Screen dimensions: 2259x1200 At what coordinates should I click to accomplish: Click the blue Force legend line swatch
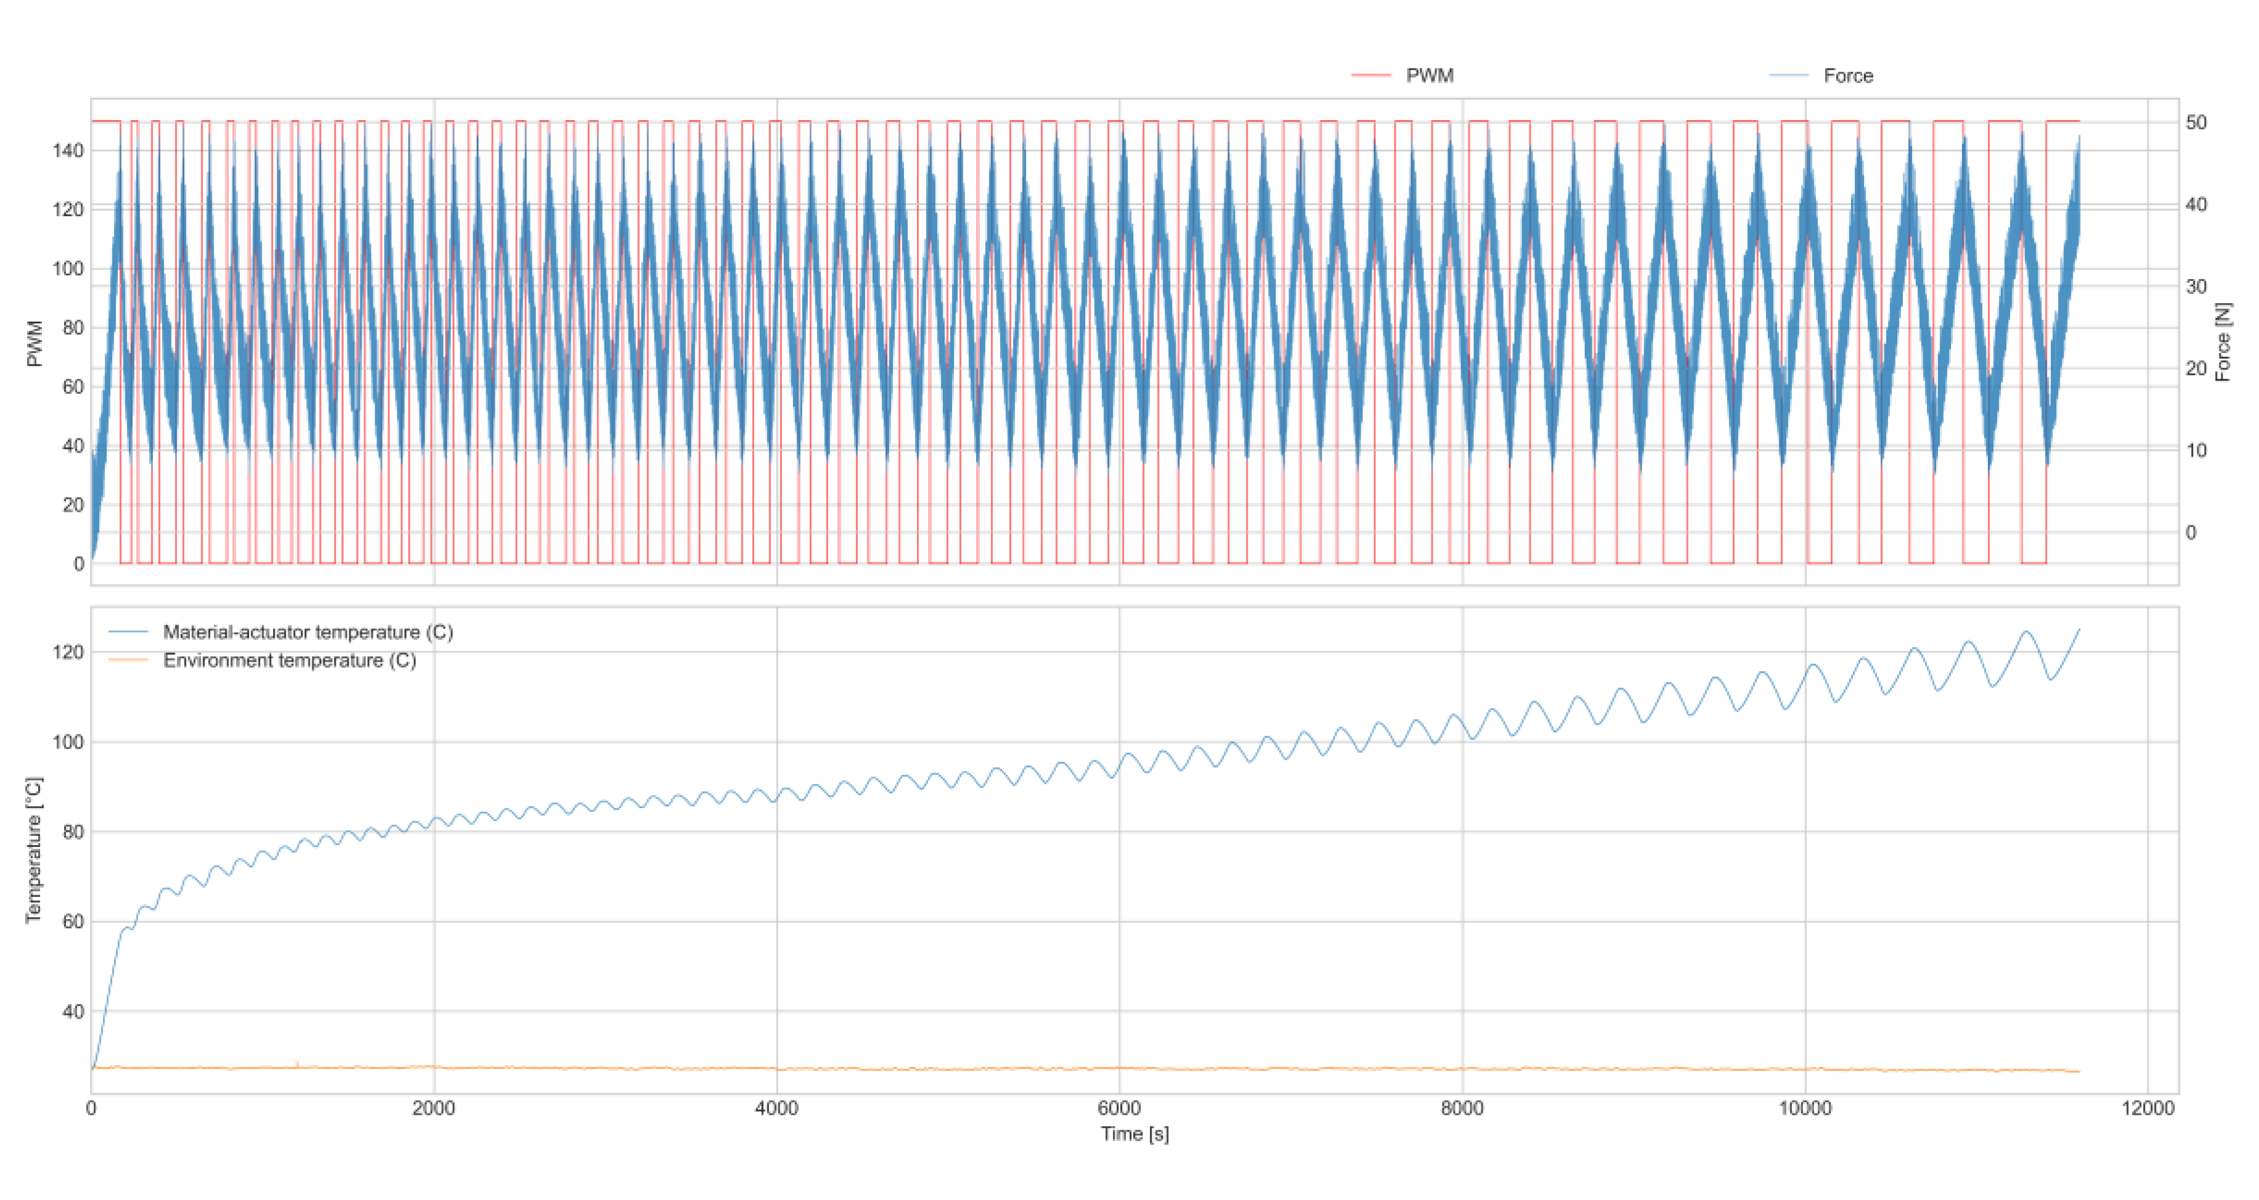1789,75
